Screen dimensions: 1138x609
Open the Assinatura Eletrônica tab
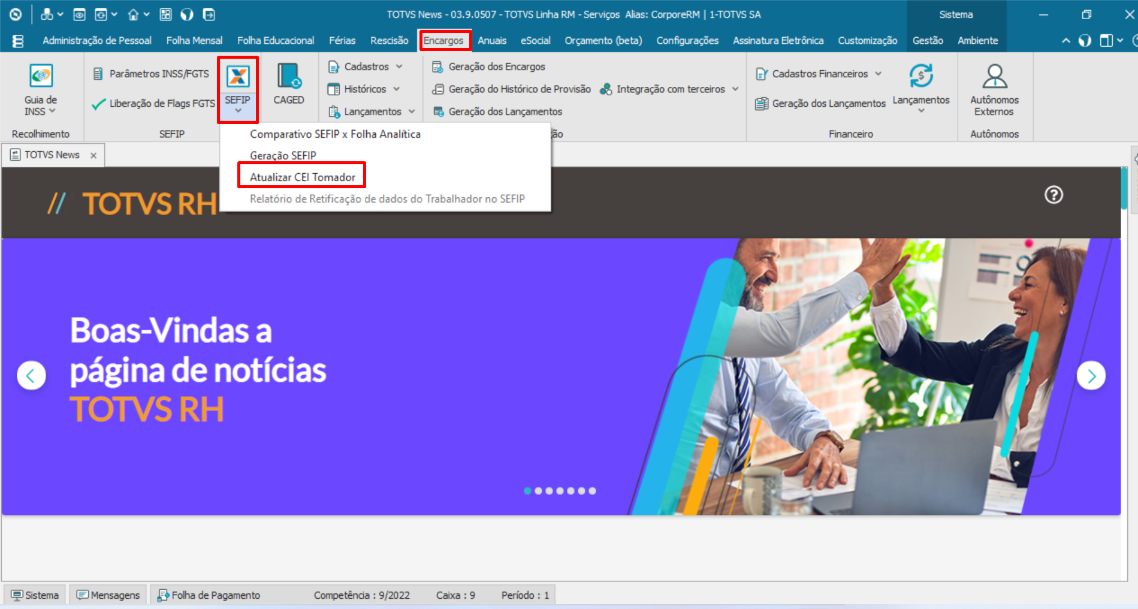(x=778, y=41)
